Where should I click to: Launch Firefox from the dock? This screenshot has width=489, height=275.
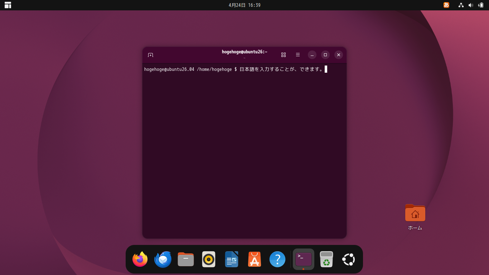click(x=140, y=259)
